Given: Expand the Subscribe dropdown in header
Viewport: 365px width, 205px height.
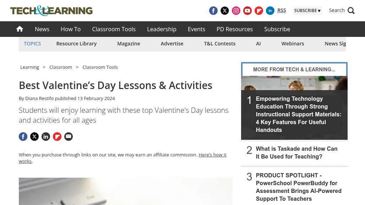Looking at the screenshot, I should [307, 11].
